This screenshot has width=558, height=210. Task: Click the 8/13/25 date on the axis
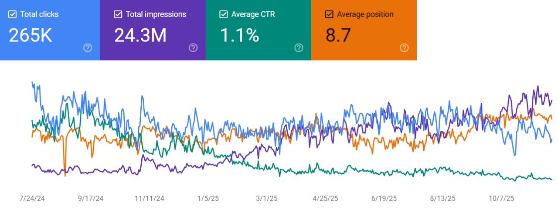(443, 199)
